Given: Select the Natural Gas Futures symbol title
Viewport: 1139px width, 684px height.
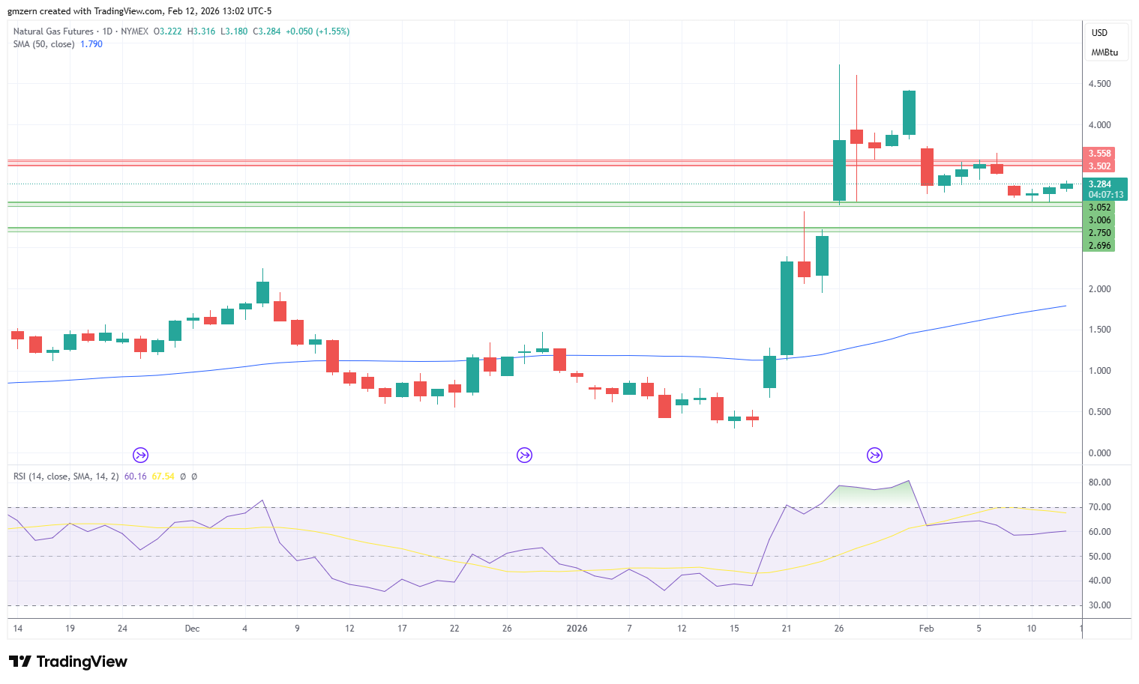Looking at the screenshot, I should pos(53,31).
